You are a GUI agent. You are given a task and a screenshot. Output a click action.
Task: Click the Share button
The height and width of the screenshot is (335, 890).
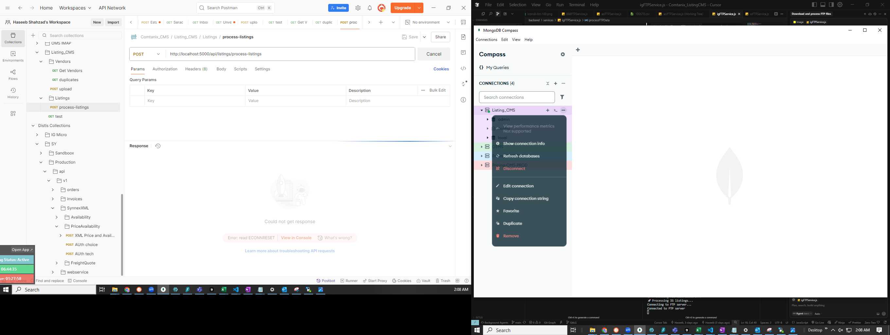pyautogui.click(x=440, y=37)
